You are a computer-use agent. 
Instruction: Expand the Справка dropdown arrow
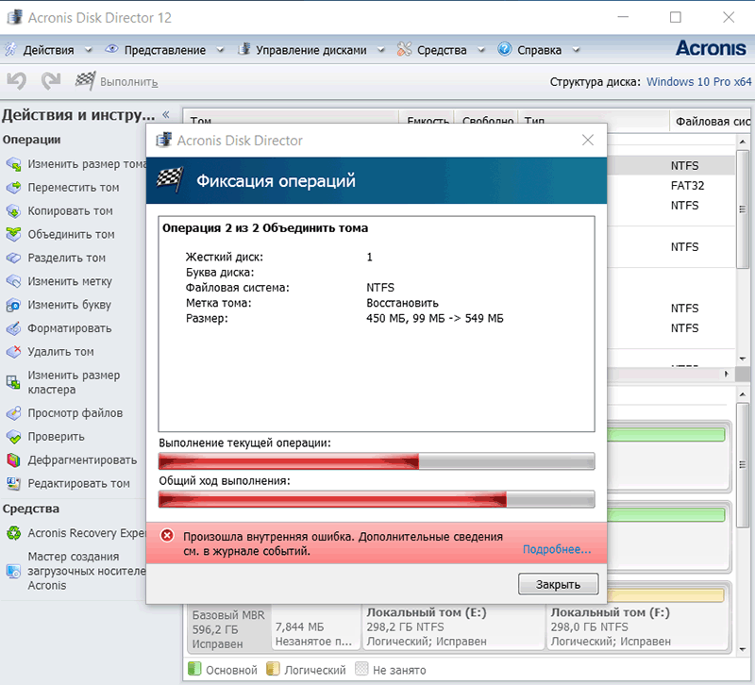(576, 50)
